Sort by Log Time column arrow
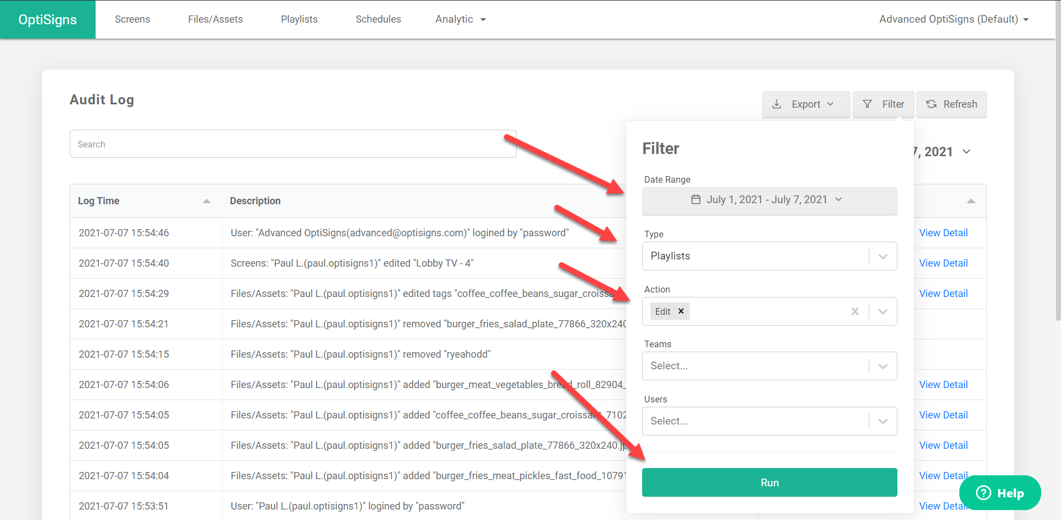 click(x=207, y=201)
